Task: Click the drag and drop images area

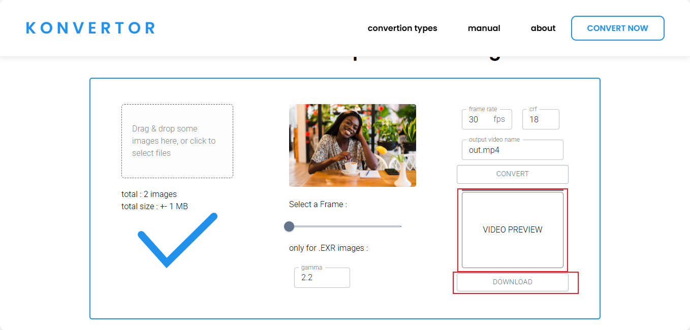Action: pyautogui.click(x=177, y=141)
